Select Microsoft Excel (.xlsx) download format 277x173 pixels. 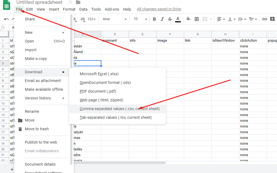click(x=99, y=74)
